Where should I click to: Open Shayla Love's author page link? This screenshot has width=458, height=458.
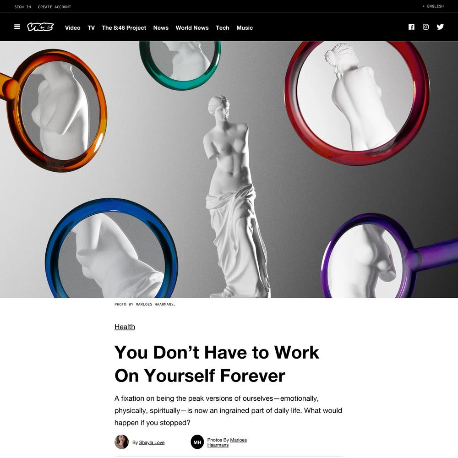[x=152, y=442]
